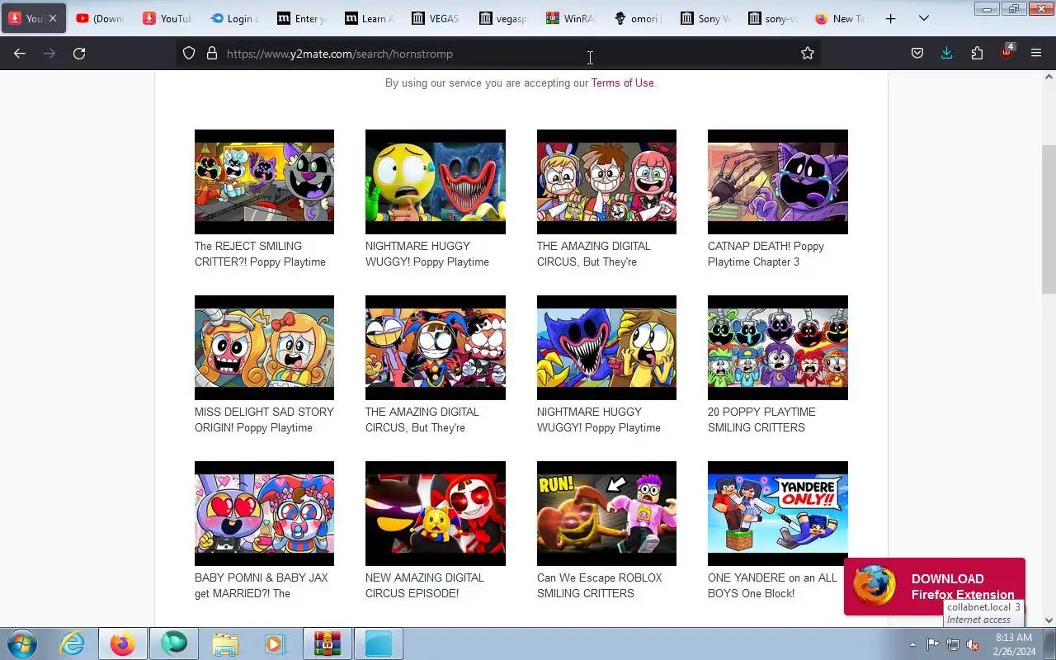Open Can We Escape ROBLOX title

pos(599,586)
